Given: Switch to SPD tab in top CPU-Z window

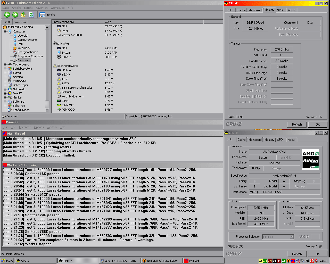Looking at the screenshot, I should [x=280, y=10].
